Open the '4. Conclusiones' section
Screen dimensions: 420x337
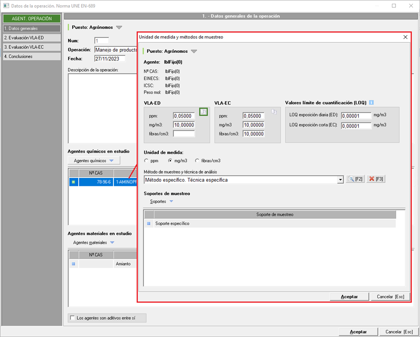tap(31, 56)
